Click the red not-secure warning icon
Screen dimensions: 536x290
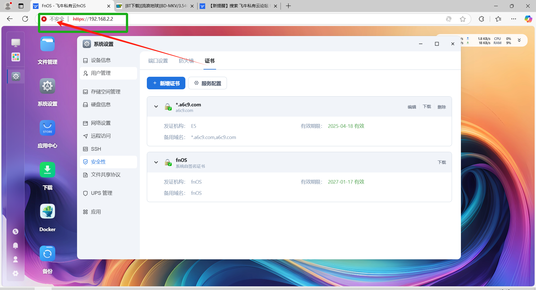coord(44,19)
